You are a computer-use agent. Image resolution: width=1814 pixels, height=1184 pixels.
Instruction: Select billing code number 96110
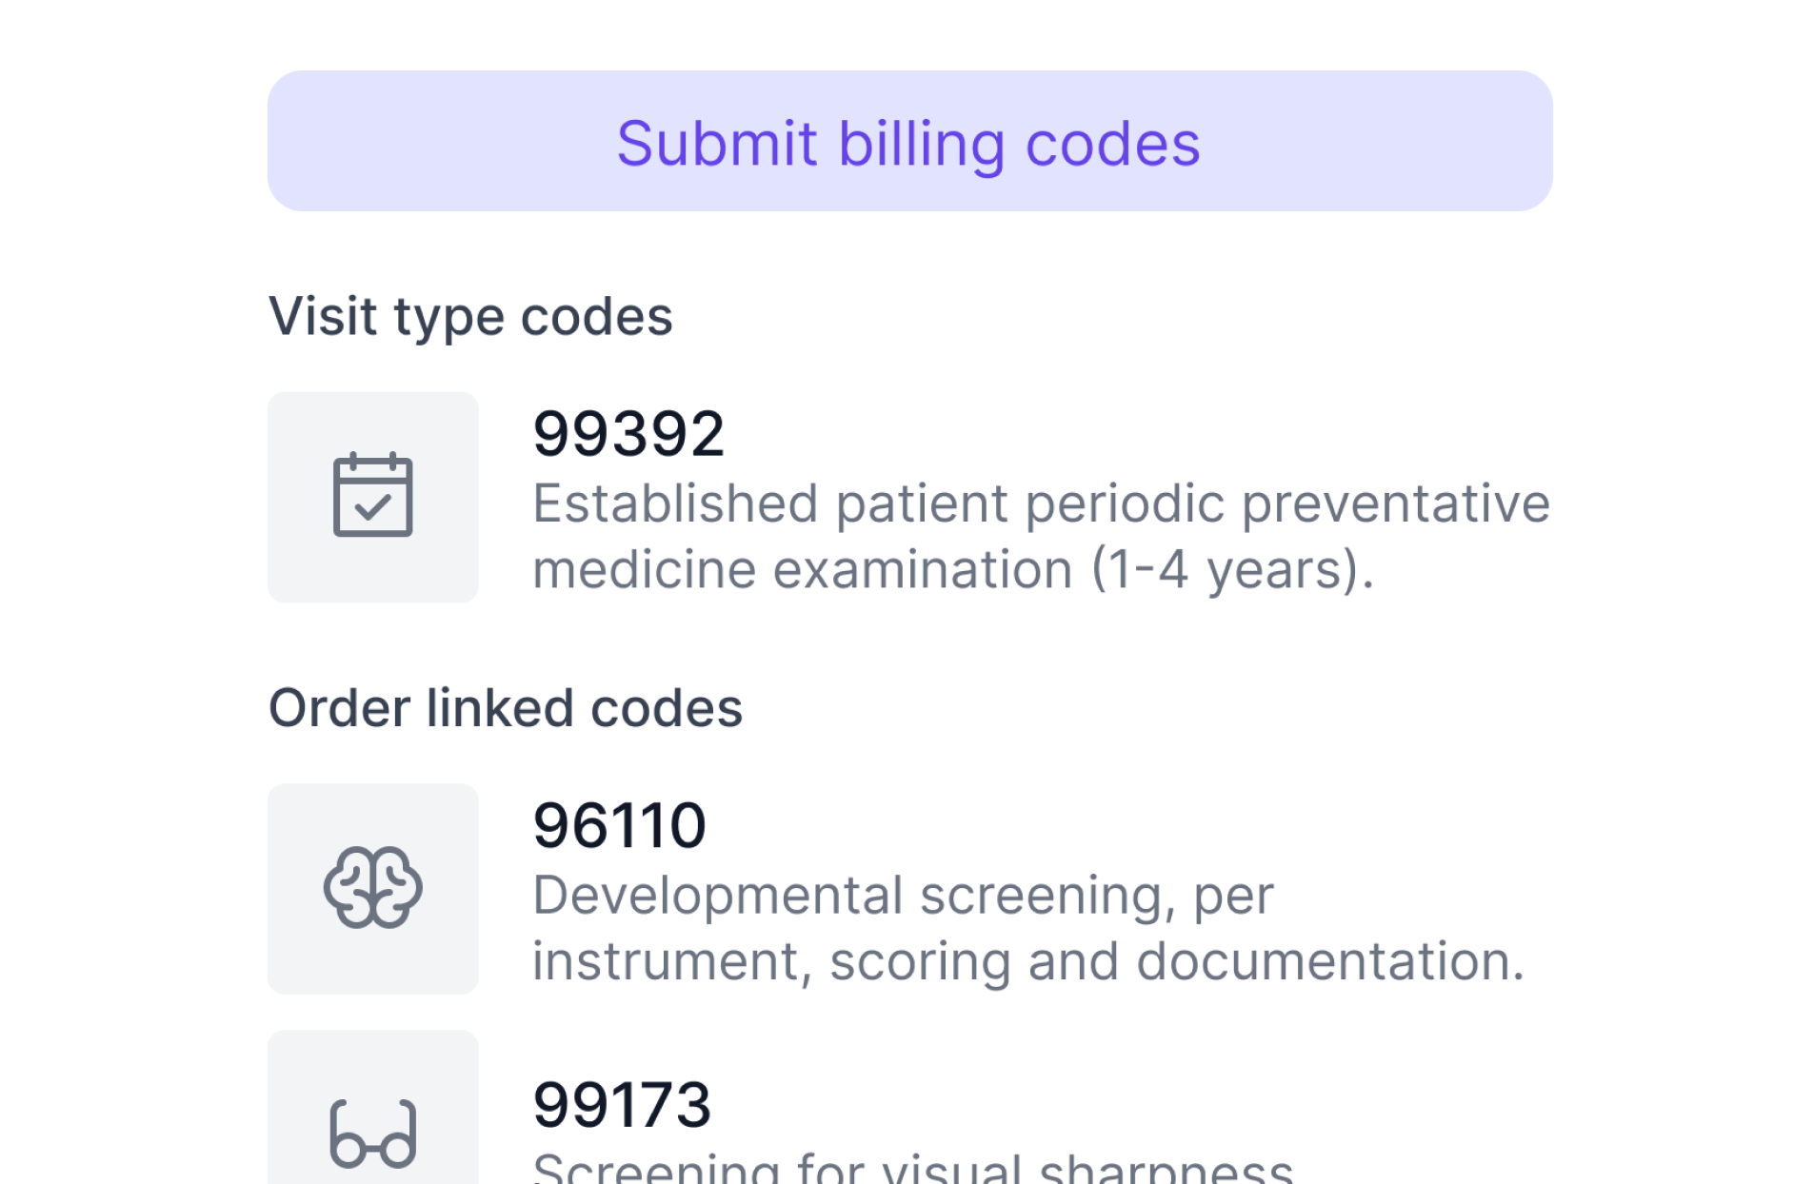point(619,825)
